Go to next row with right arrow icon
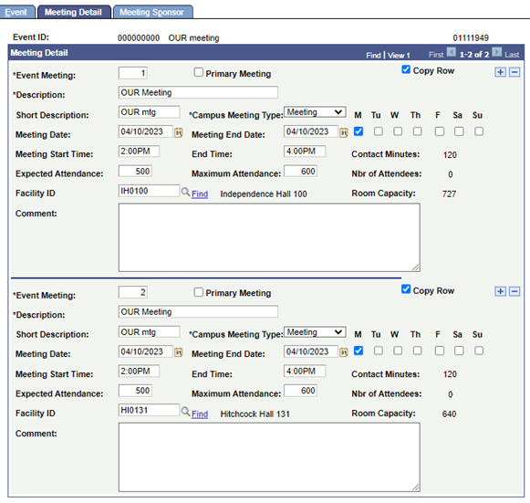This screenshot has width=530, height=503. [497, 52]
